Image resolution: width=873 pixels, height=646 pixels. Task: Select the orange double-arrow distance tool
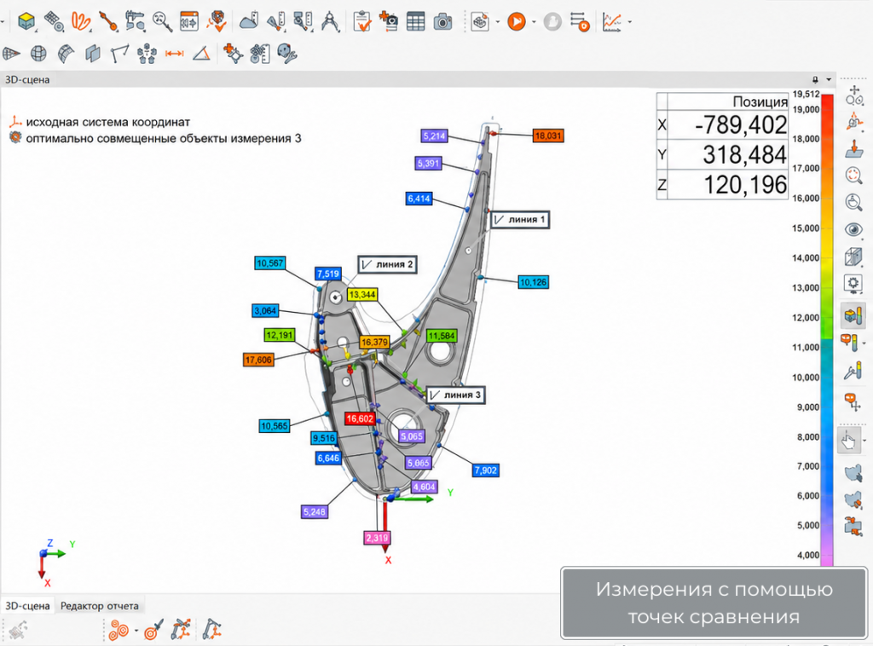tap(174, 54)
